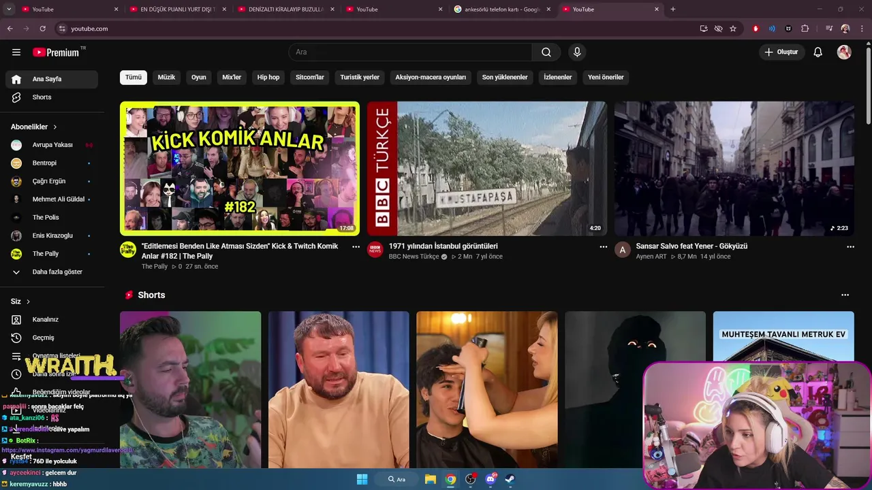872x490 pixels.
Task: Switch to the 'DENİZALTI KİRALAYIP' browser tab
Action: point(285,9)
